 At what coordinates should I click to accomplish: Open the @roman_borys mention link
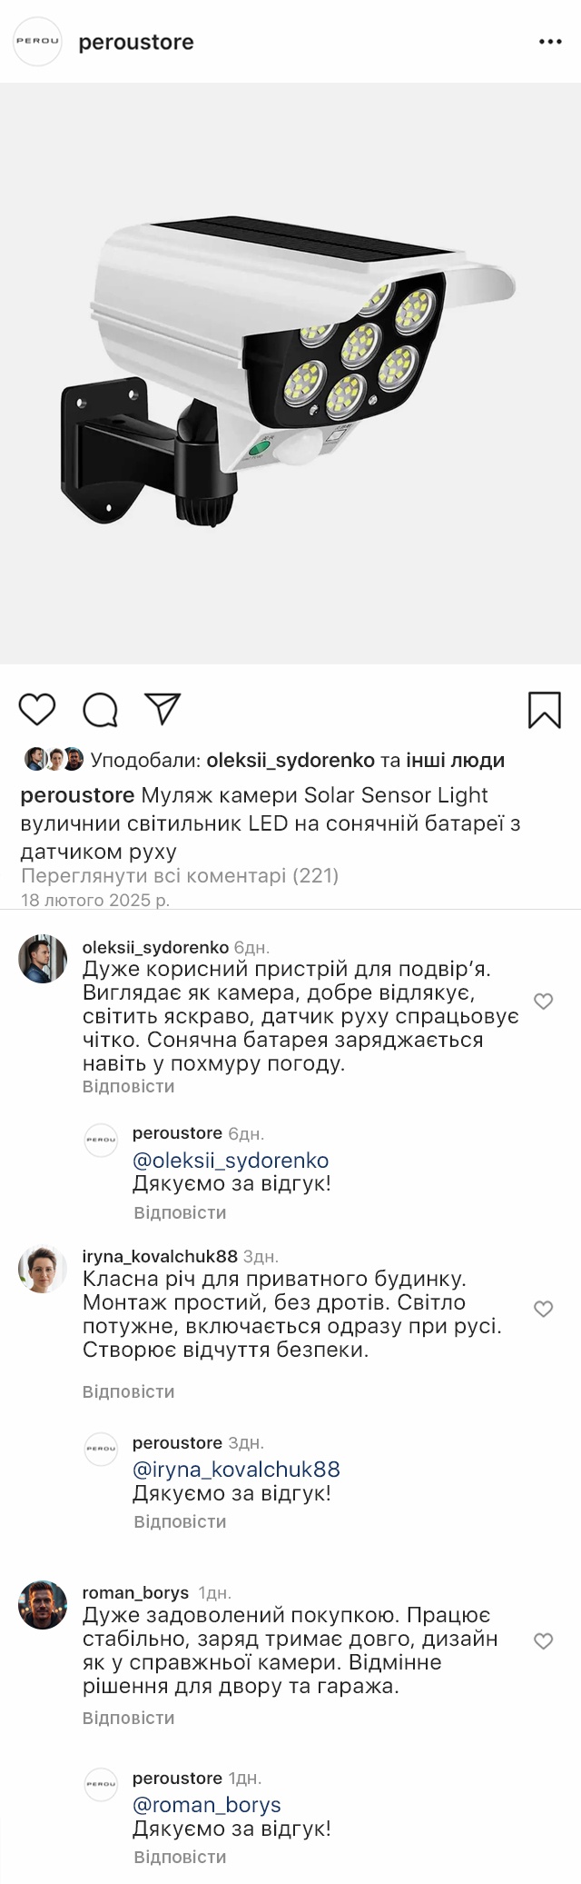[x=207, y=1805]
